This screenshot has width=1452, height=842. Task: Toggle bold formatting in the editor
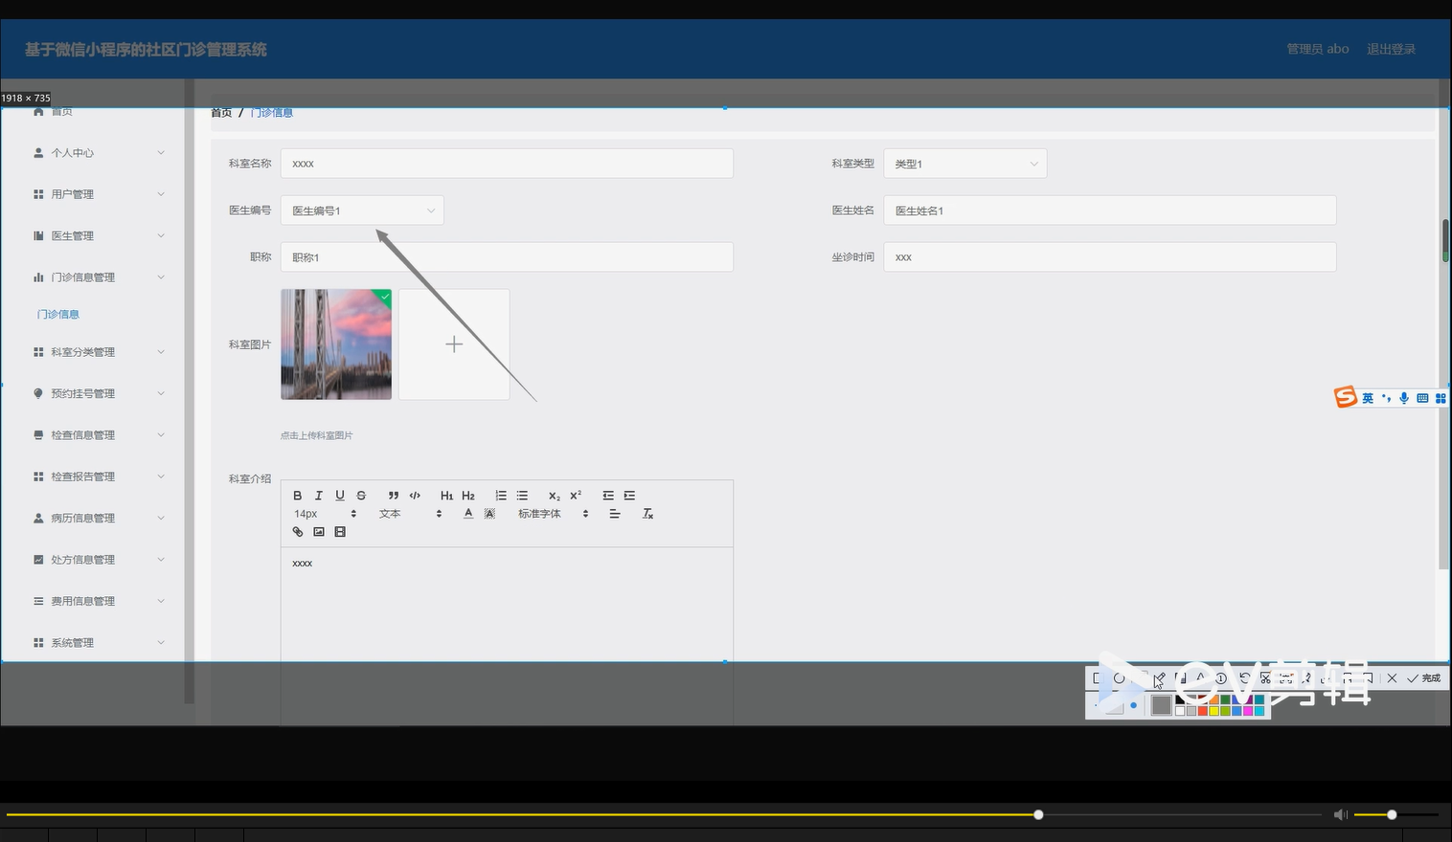(298, 496)
